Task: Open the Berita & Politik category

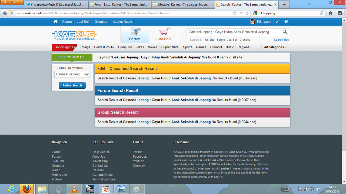Action: pyautogui.click(x=104, y=47)
